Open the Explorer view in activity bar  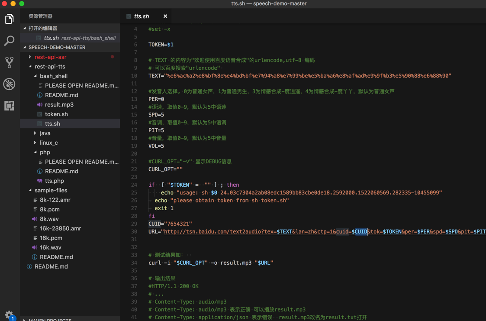9,19
